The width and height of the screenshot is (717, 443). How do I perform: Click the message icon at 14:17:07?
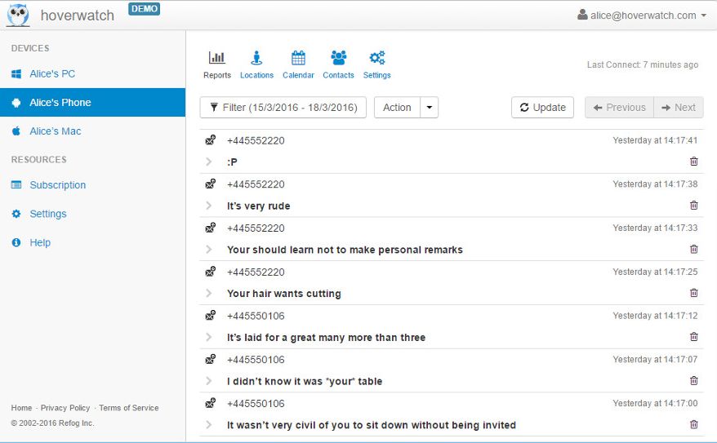click(x=211, y=359)
